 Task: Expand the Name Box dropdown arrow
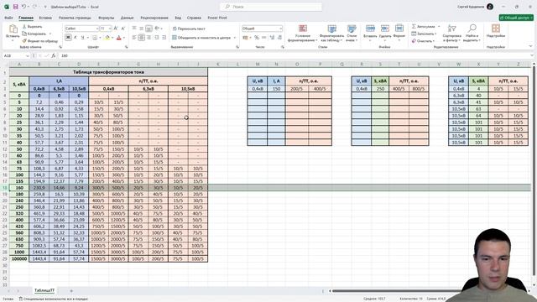tap(27, 55)
